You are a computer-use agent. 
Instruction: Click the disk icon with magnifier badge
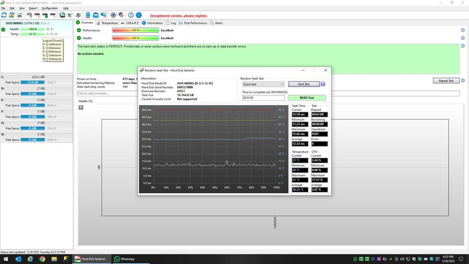point(53,15)
